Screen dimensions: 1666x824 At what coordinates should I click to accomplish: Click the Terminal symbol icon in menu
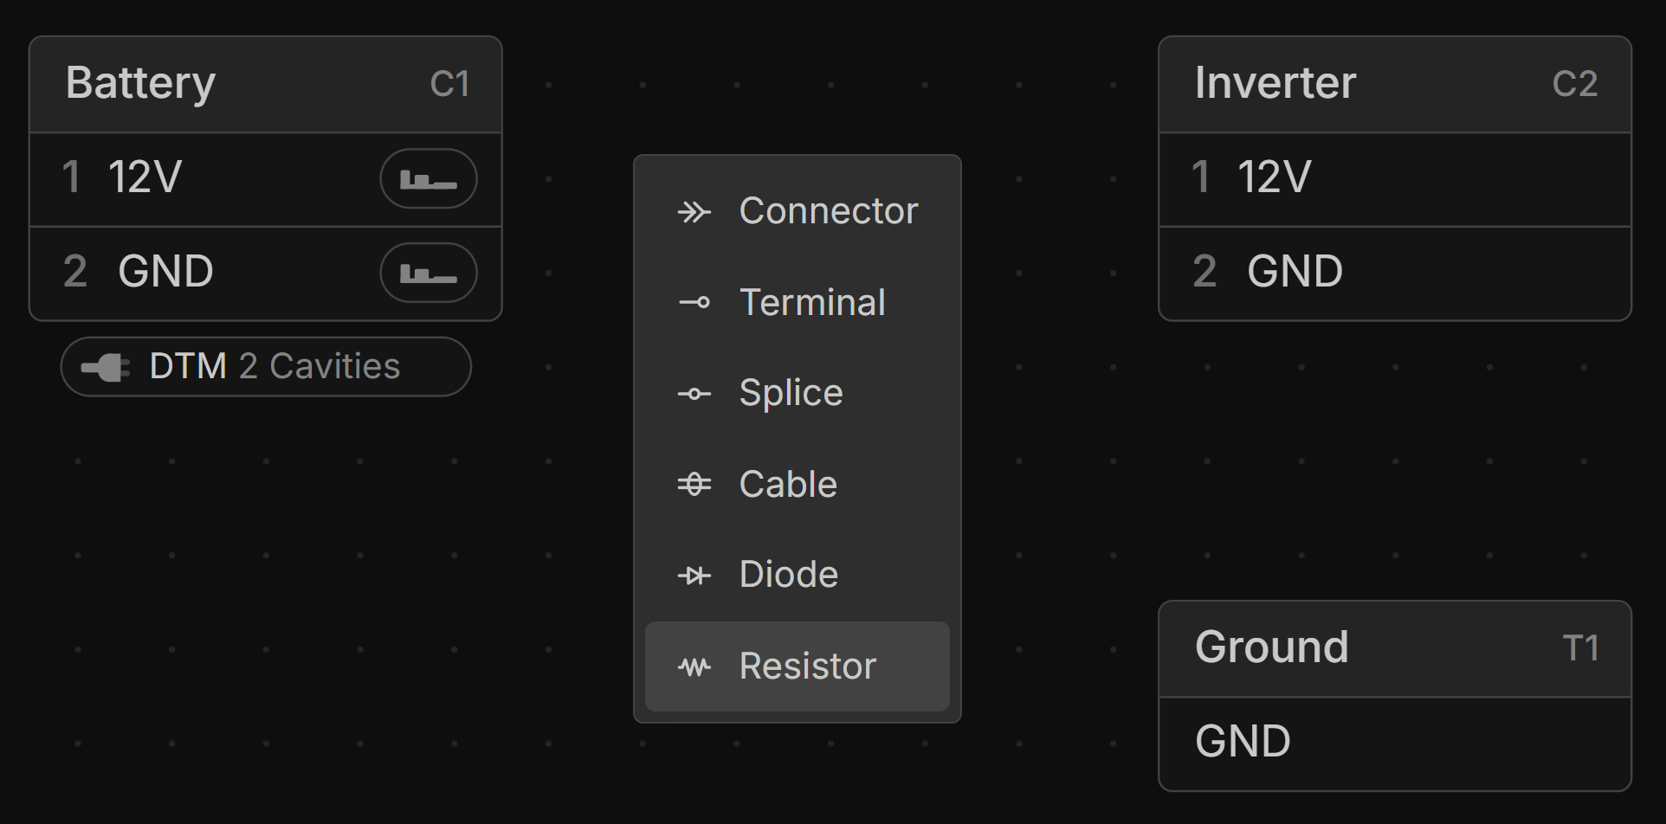[694, 303]
